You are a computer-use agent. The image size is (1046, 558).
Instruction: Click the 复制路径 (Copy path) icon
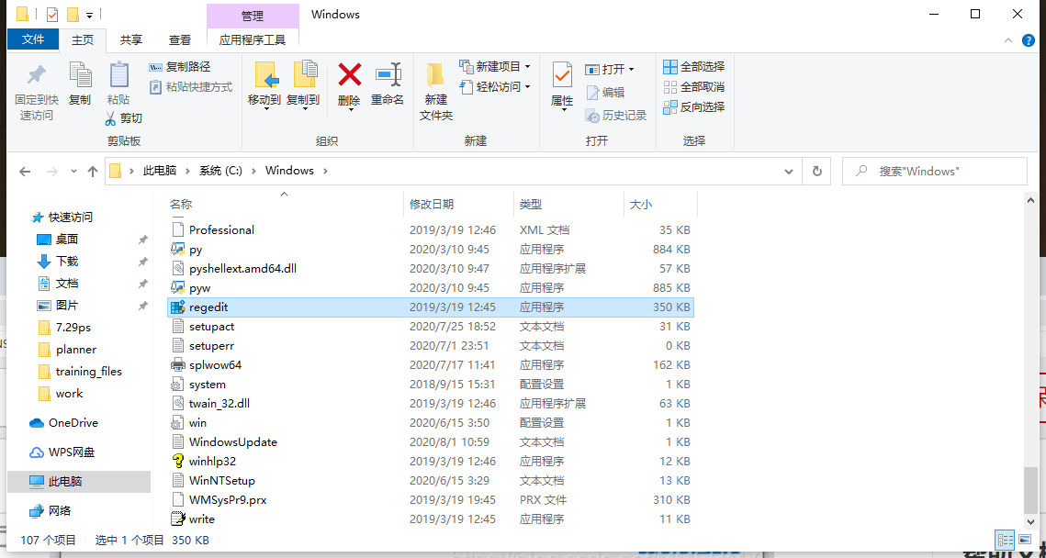coord(154,66)
